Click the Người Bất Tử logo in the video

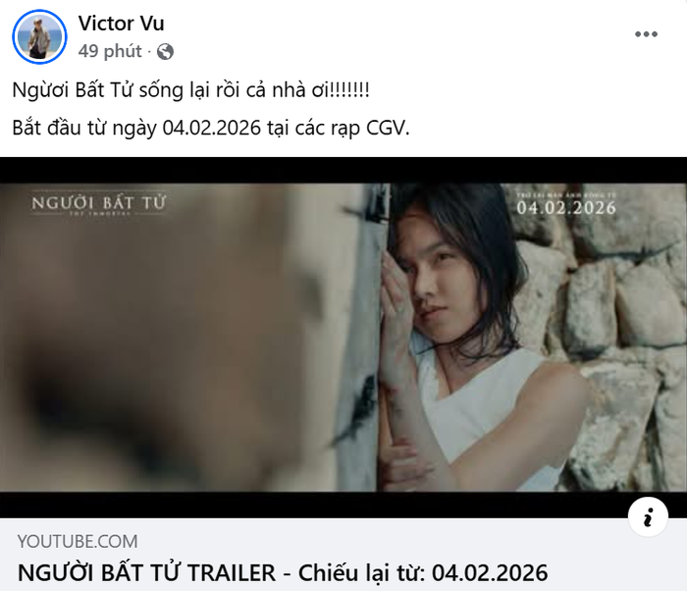click(x=98, y=205)
